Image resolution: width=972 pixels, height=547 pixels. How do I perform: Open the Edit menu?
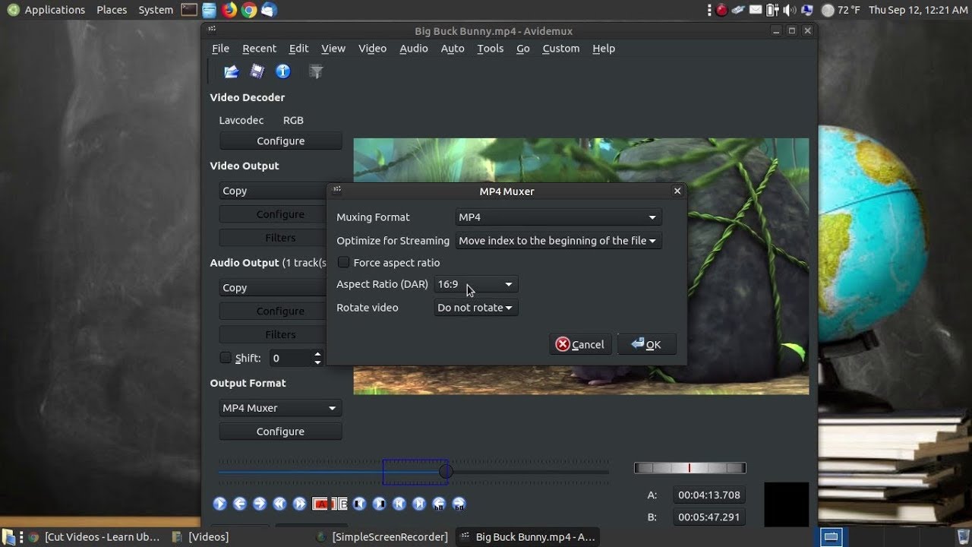[x=298, y=48]
